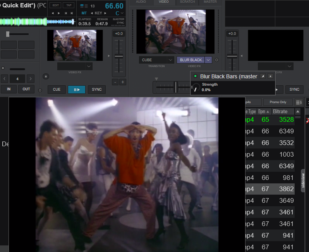The image size is (309, 252).
Task: Close the Blur Black Bars effect window
Action: (x=270, y=76)
